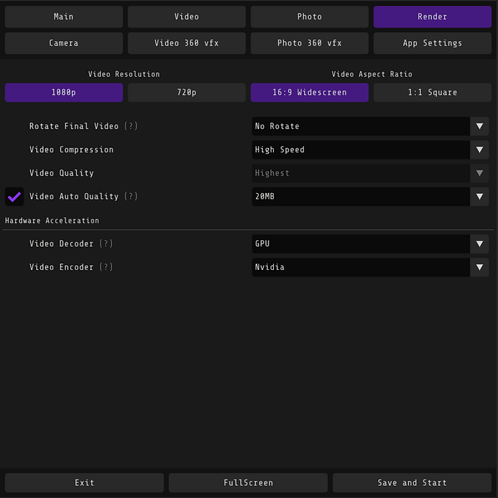Screen dimensions: 498x498
Task: Click the Video Aspect Ratio heading
Action: [372, 74]
